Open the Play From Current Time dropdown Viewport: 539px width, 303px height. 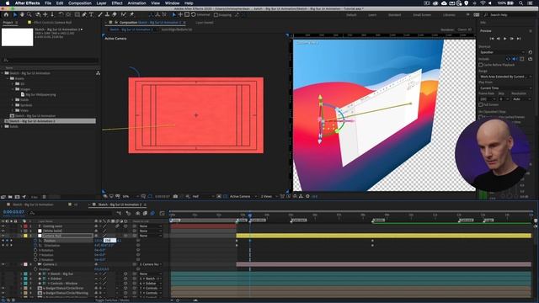click(505, 88)
